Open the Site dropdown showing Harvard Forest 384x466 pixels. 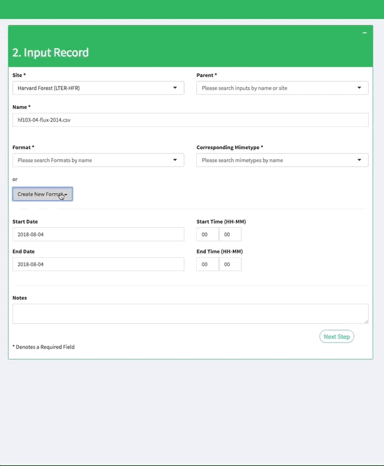tap(98, 88)
